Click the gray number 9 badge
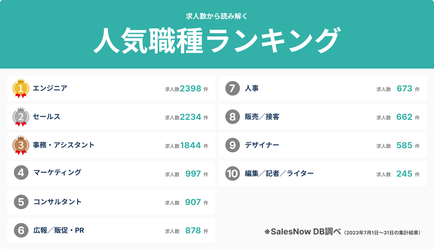 pos(233,145)
